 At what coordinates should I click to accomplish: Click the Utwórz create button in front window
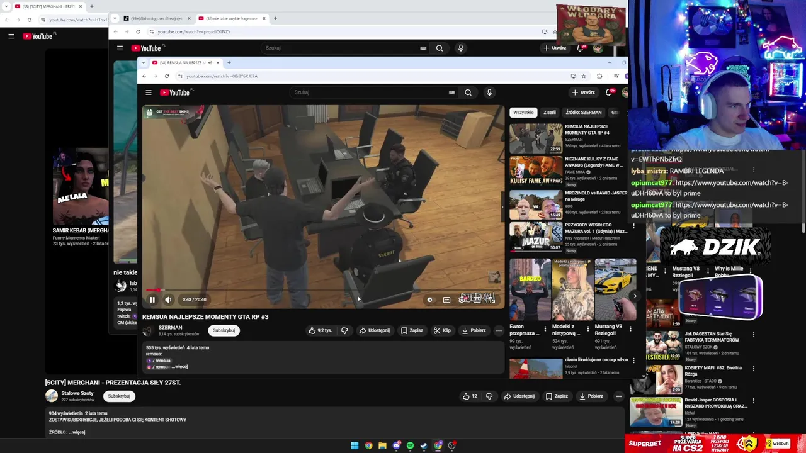(x=584, y=92)
